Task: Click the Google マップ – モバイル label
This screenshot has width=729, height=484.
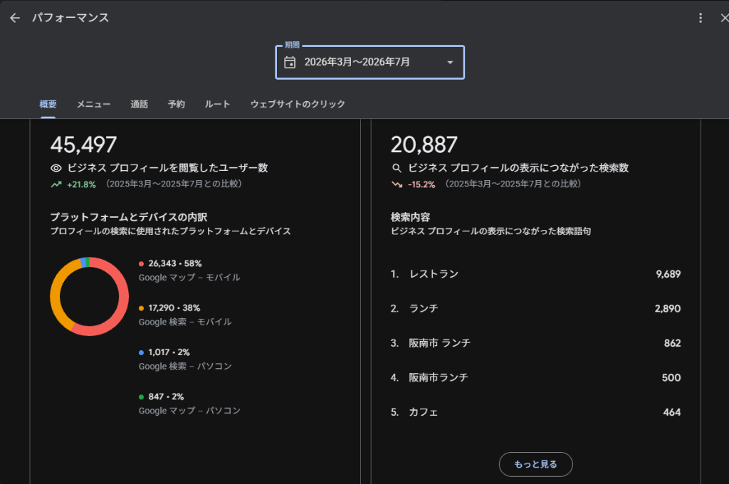Action: 189,278
